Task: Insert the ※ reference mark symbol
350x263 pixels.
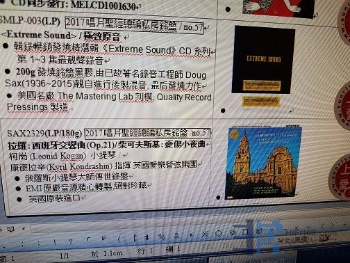Action: click(205, 234)
